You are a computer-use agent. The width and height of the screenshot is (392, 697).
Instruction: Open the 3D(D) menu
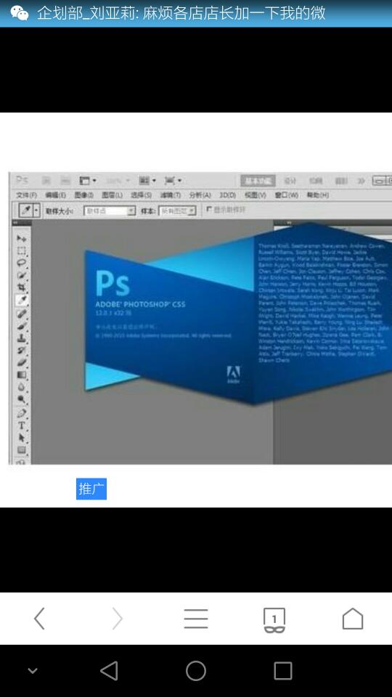coord(227,195)
